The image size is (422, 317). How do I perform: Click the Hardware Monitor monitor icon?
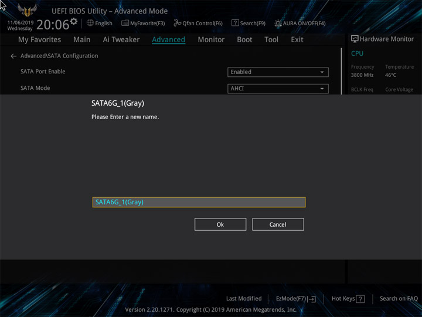tap(355, 39)
